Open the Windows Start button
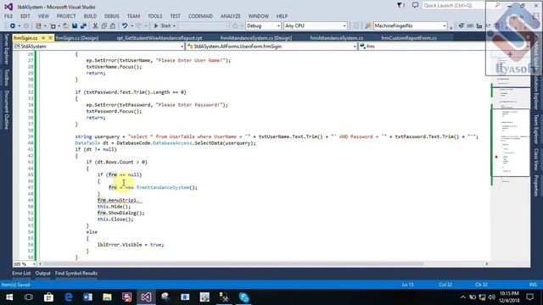Image resolution: width=543 pixels, height=305 pixels. 9,297
